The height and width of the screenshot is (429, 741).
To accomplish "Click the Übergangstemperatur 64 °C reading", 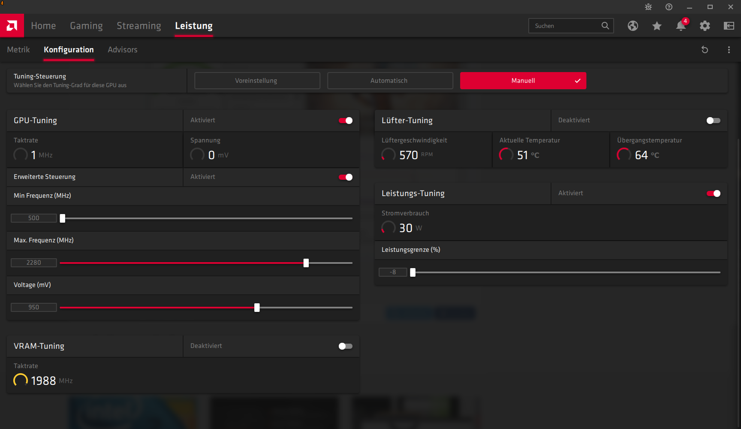I will coord(638,155).
